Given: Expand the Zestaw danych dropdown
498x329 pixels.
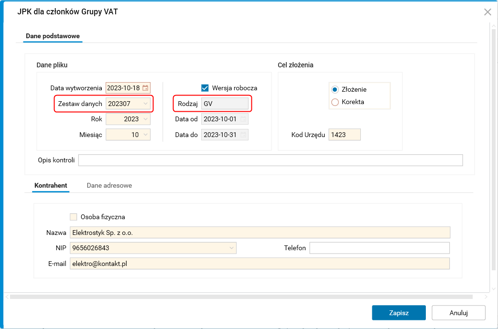Looking at the screenshot, I should tap(145, 103).
